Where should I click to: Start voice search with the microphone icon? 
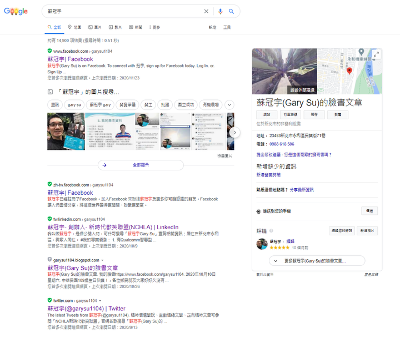[221, 11]
